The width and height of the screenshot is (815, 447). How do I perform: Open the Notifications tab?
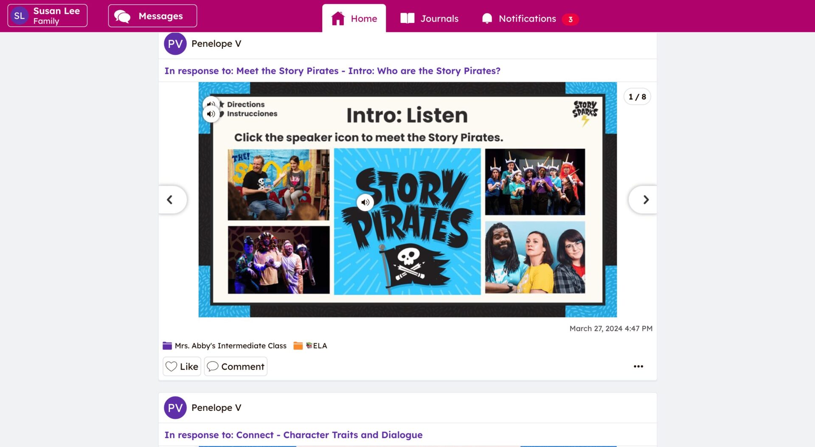(530, 18)
